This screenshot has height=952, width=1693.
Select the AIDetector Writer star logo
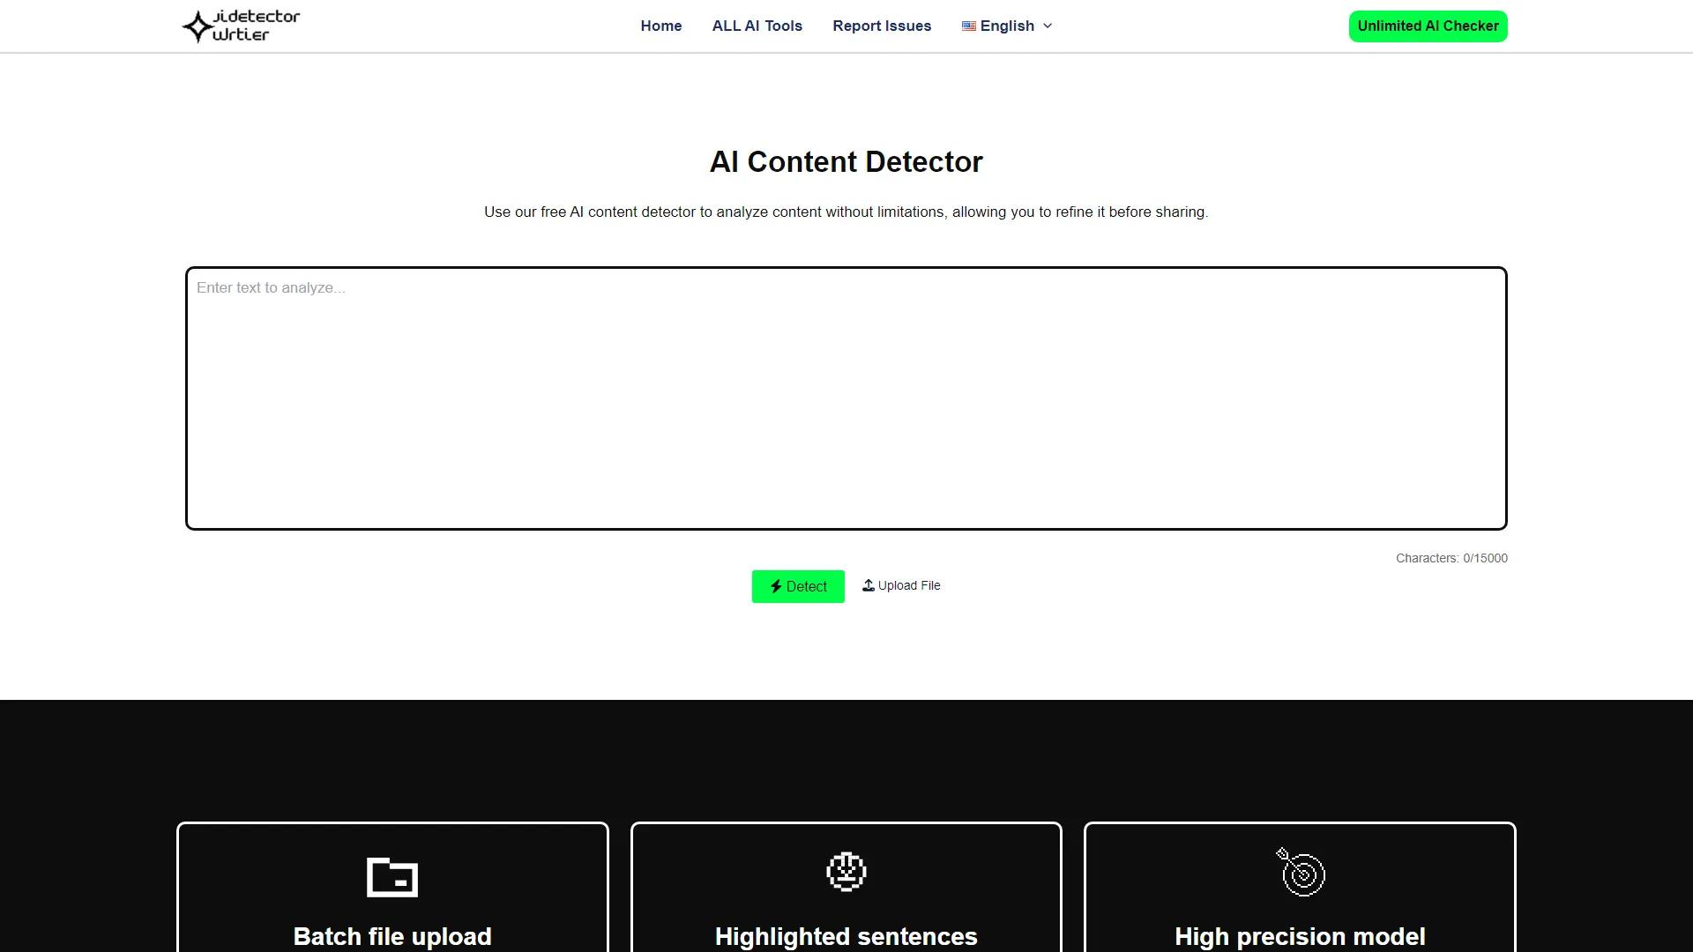(x=196, y=26)
